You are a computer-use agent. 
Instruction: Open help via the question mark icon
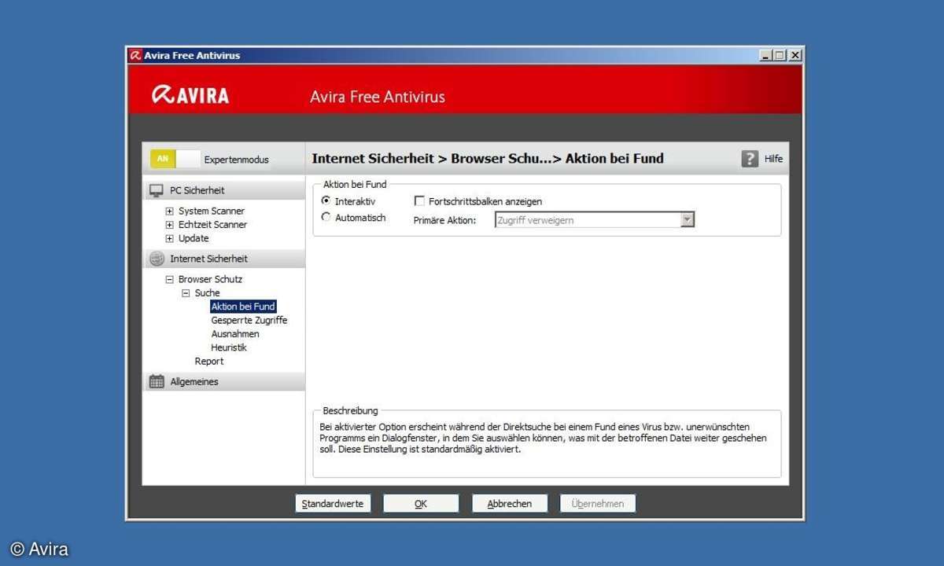click(x=750, y=159)
